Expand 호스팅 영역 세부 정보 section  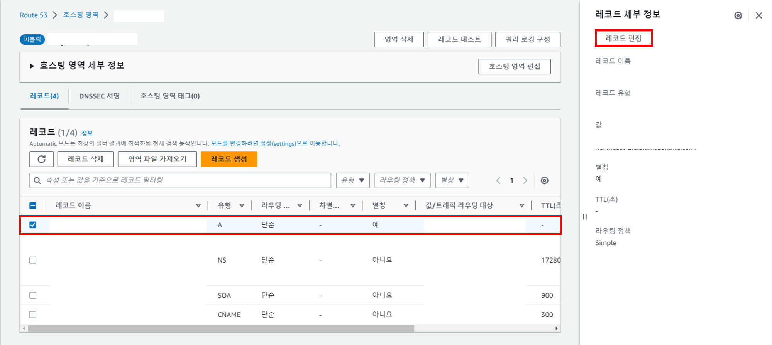(32, 66)
